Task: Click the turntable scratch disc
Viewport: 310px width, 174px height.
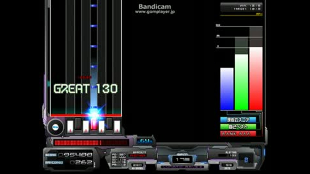Action: pyautogui.click(x=55, y=127)
